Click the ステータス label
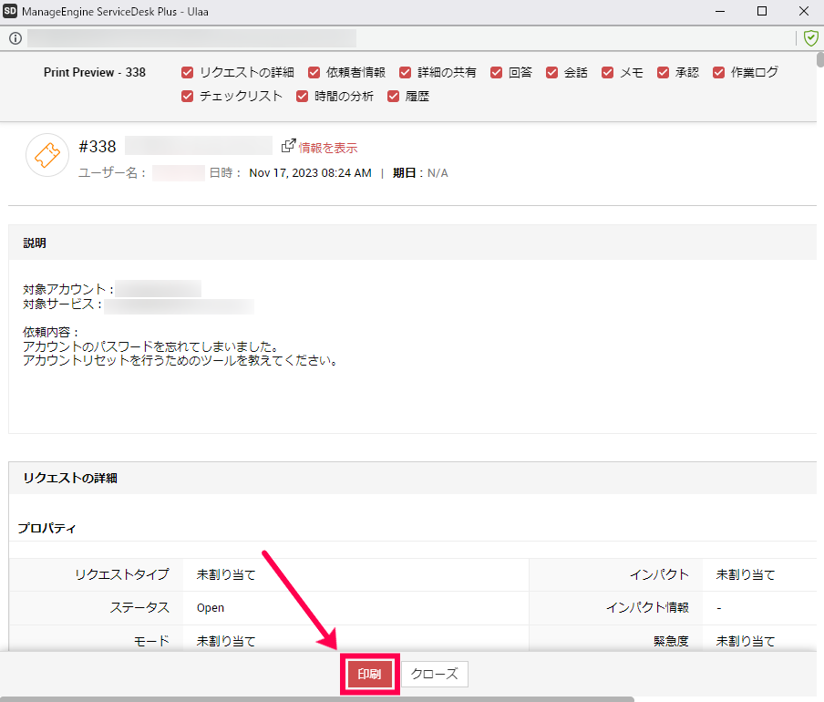The height and width of the screenshot is (702, 824). [x=139, y=607]
